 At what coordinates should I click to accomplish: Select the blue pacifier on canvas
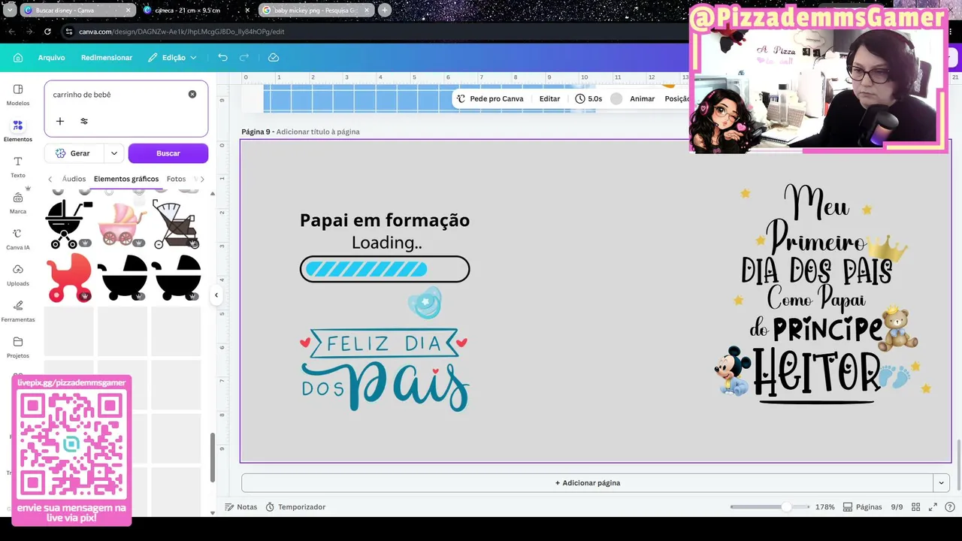pos(425,302)
